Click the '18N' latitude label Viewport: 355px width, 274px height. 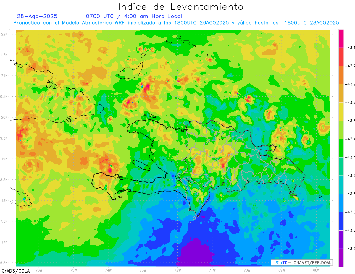5,200
